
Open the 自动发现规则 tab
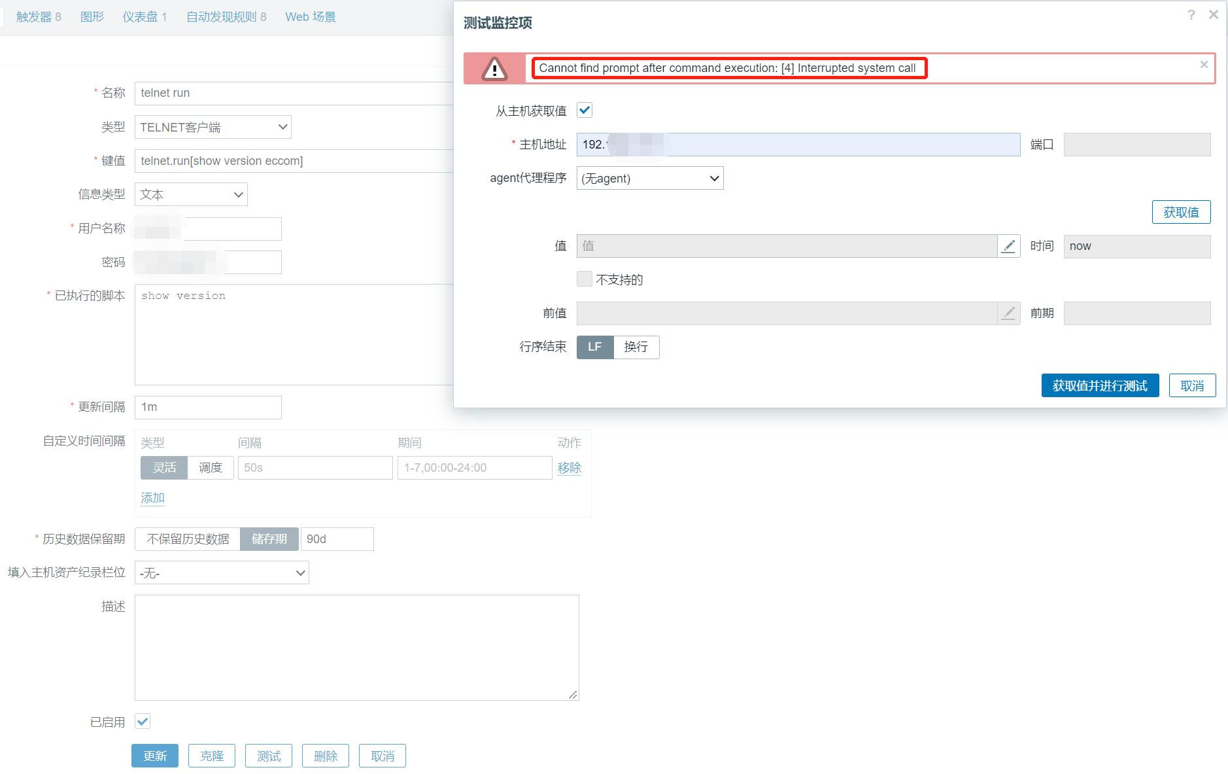tap(226, 17)
